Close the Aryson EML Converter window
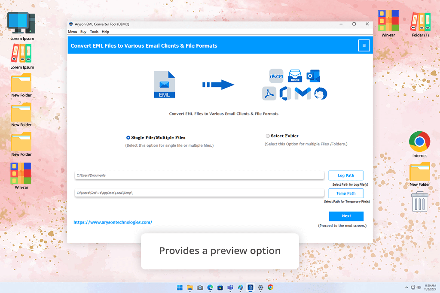This screenshot has height=293, width=440. pos(367,24)
